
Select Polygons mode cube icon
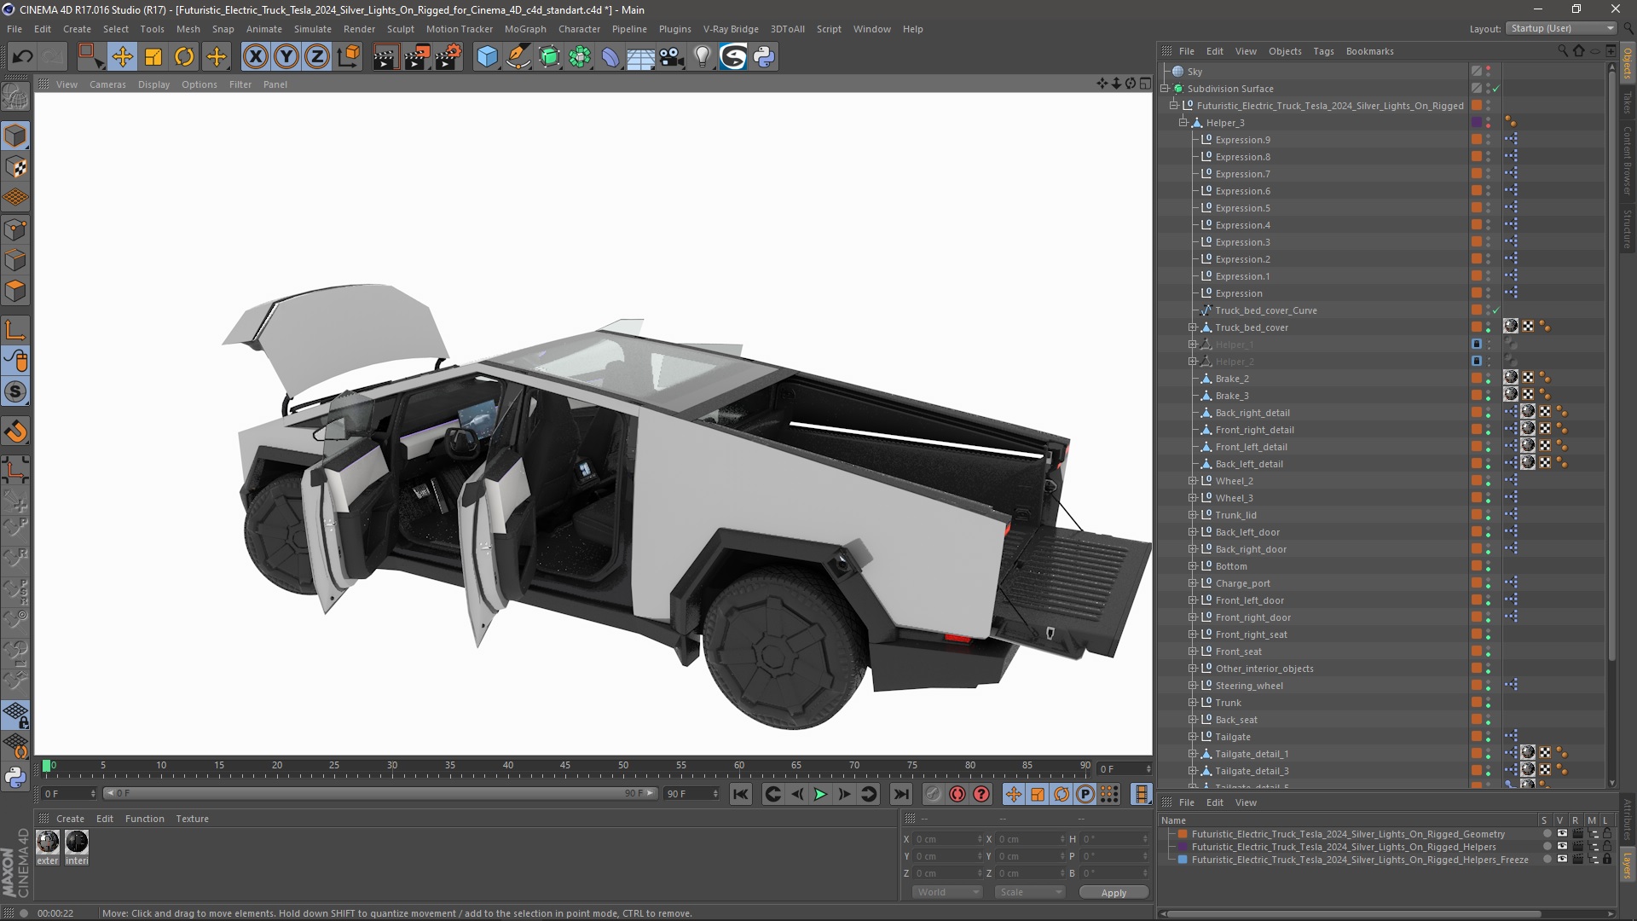pyautogui.click(x=15, y=291)
